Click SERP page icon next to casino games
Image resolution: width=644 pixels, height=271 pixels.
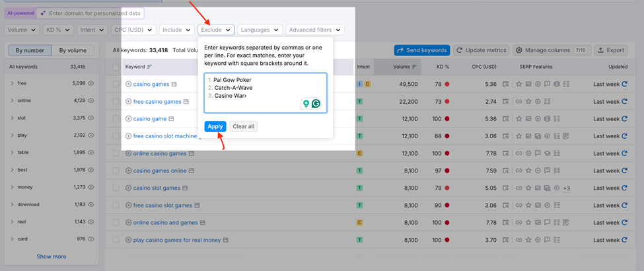coord(174,85)
